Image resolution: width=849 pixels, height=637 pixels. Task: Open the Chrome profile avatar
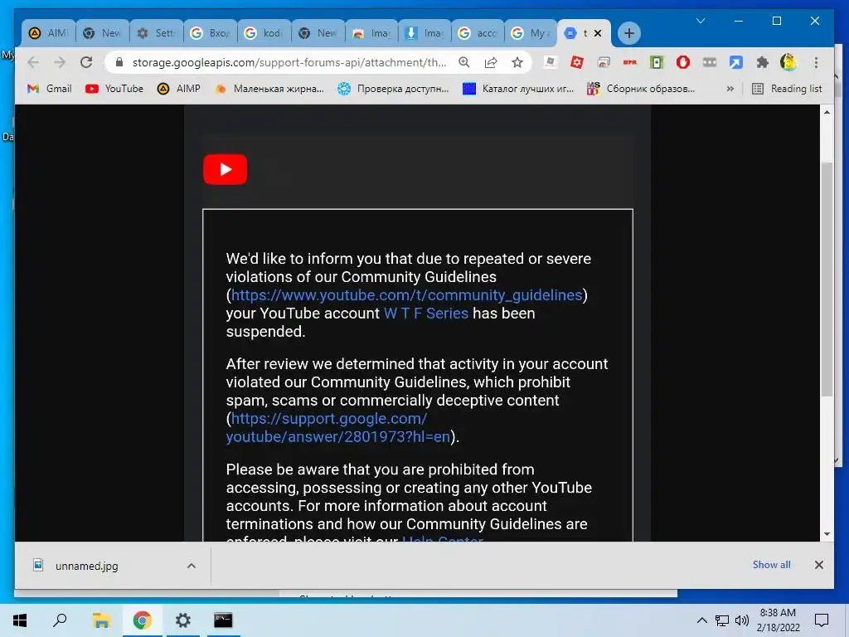(x=788, y=62)
